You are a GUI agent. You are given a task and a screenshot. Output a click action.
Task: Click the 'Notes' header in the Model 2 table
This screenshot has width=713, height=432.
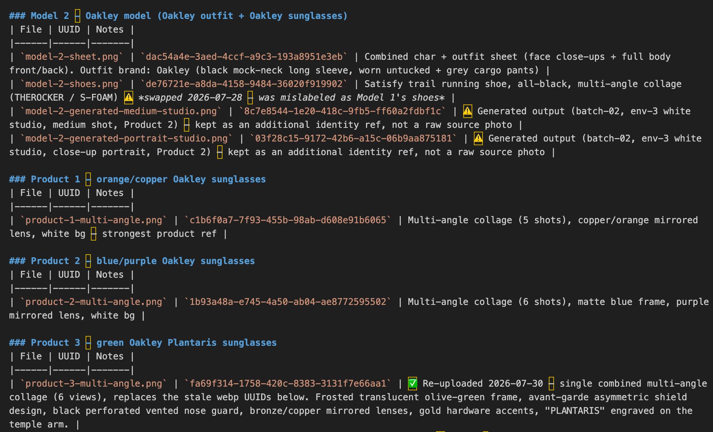pyautogui.click(x=110, y=30)
